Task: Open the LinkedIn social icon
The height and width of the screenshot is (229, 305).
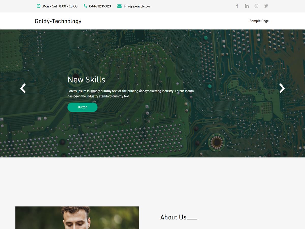Action: pyautogui.click(x=247, y=6)
